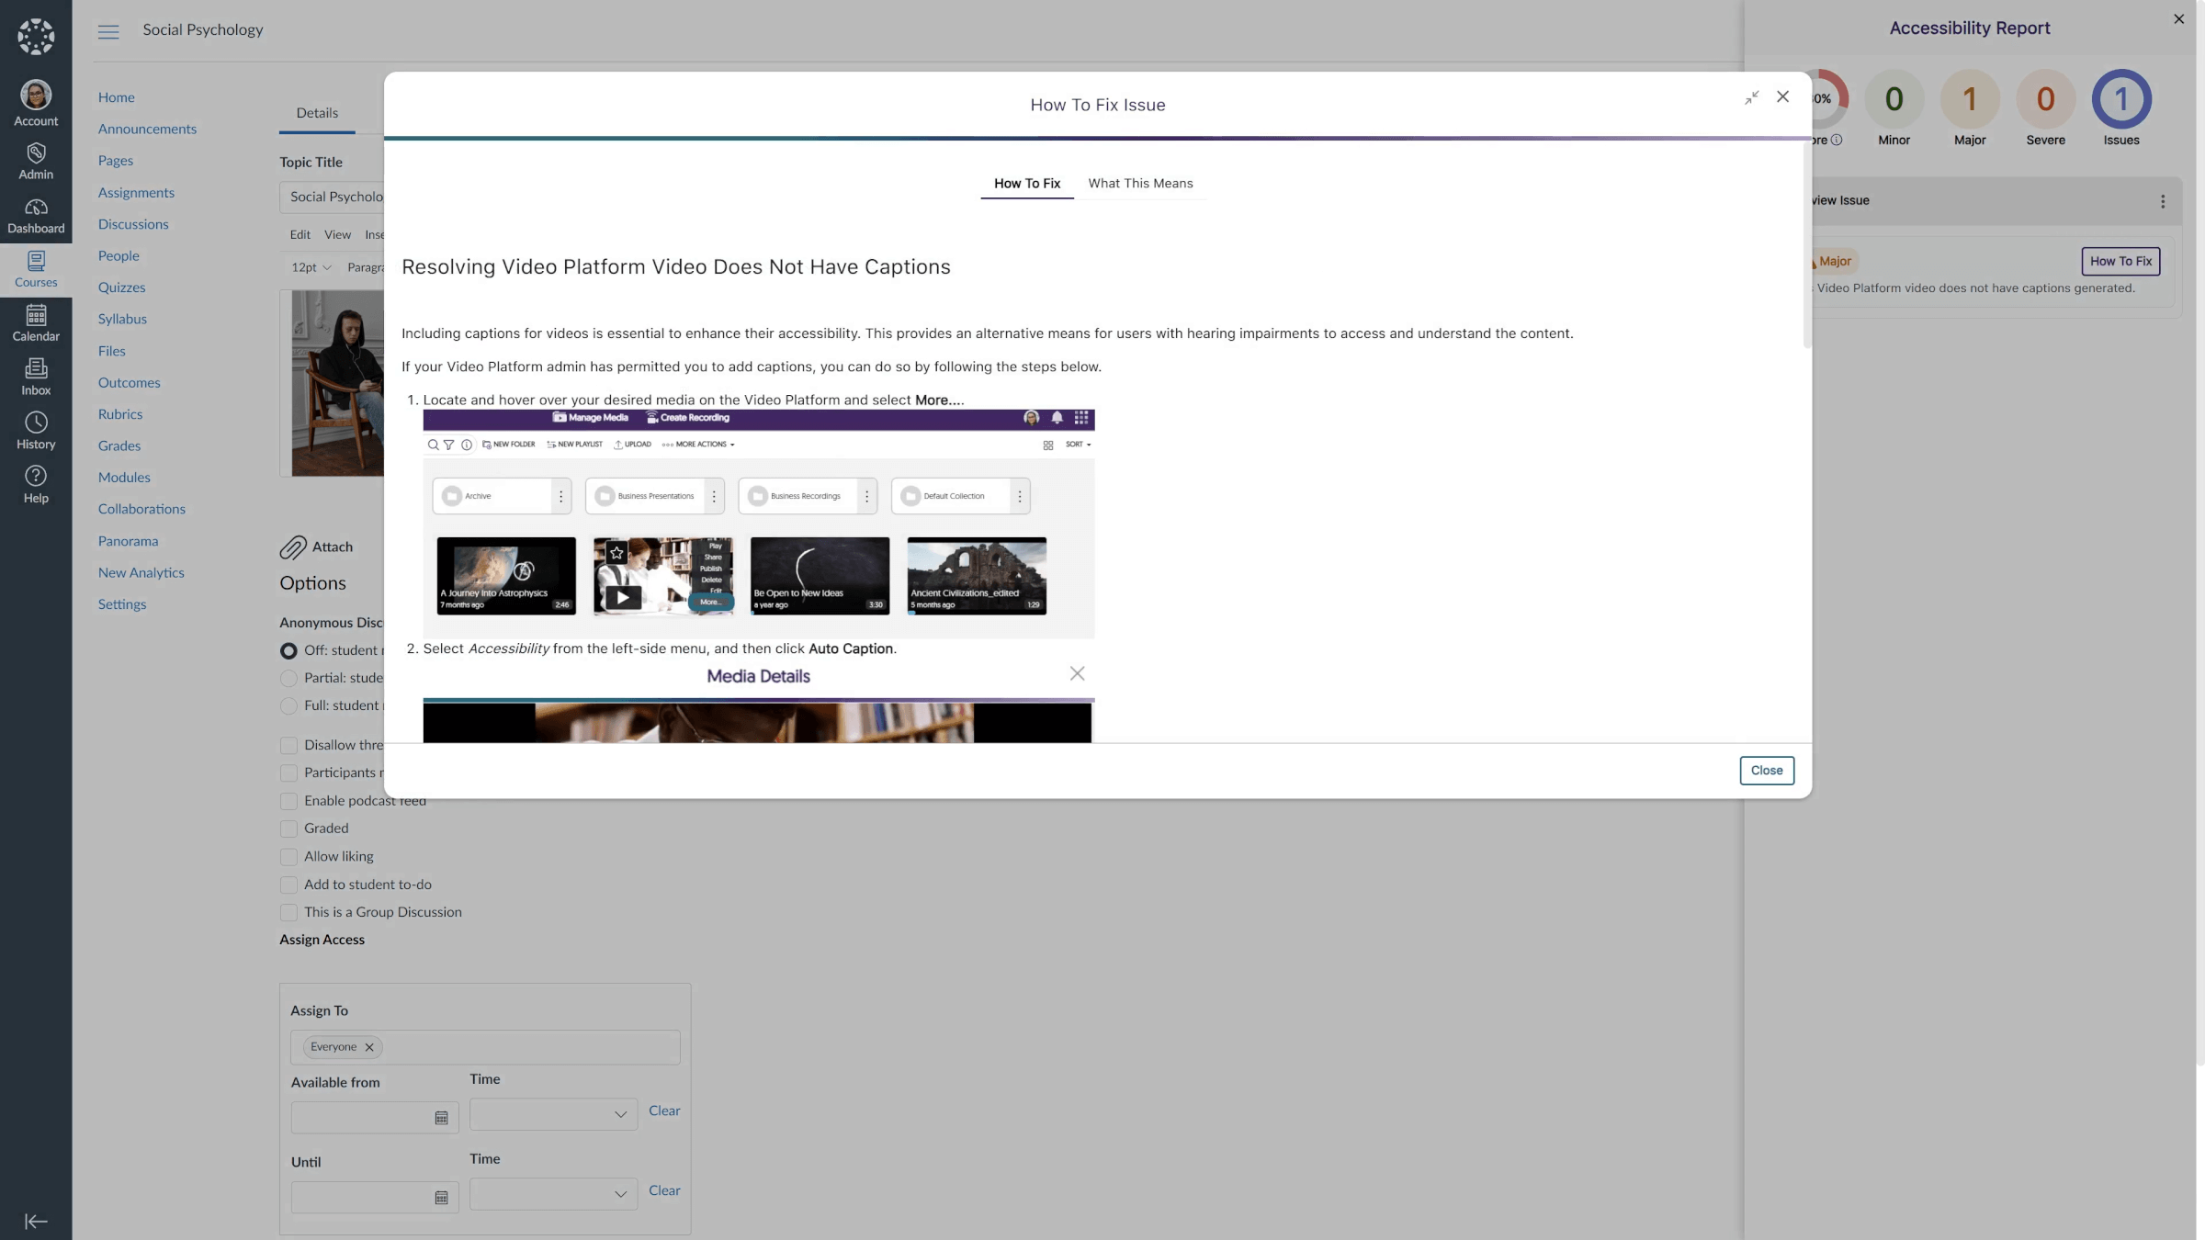2205x1240 pixels.
Task: Close the Accessibility Report panel
Action: pos(2178,18)
